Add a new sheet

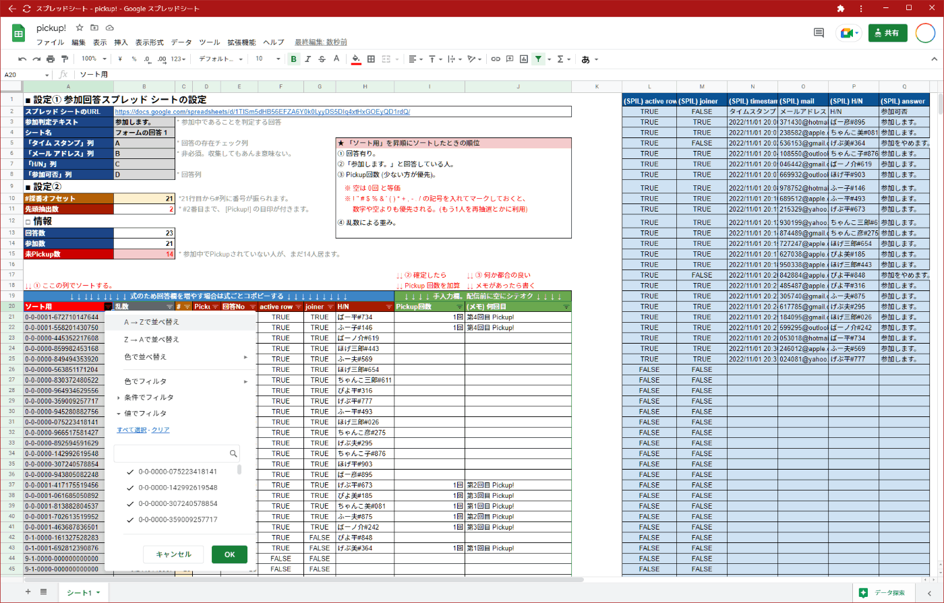coord(28,592)
